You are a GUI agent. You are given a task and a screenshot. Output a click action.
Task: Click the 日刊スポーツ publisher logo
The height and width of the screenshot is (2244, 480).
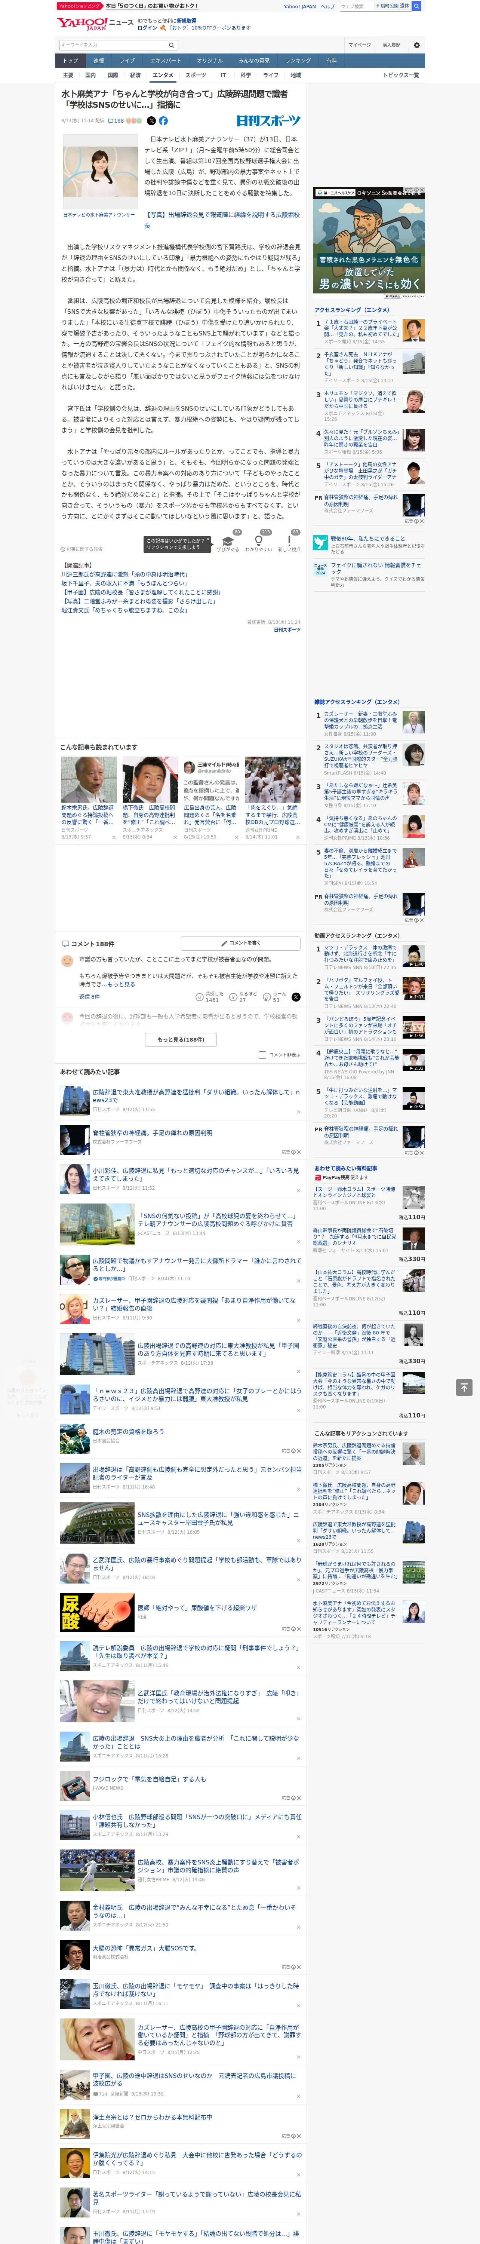[x=268, y=121]
